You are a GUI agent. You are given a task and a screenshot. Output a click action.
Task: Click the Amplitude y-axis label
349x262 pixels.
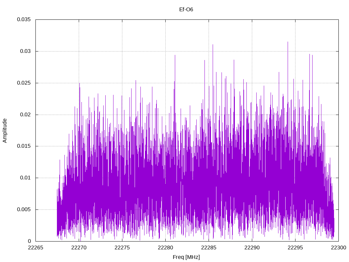tap(5, 131)
